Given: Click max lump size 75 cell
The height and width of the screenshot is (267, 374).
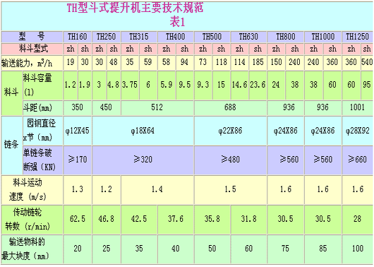Looking at the screenshot, I should click(286, 249).
